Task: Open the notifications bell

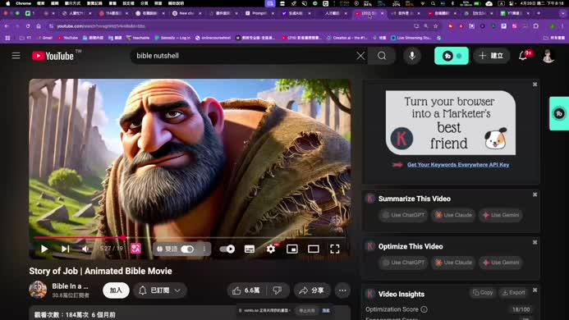Action: (x=523, y=56)
